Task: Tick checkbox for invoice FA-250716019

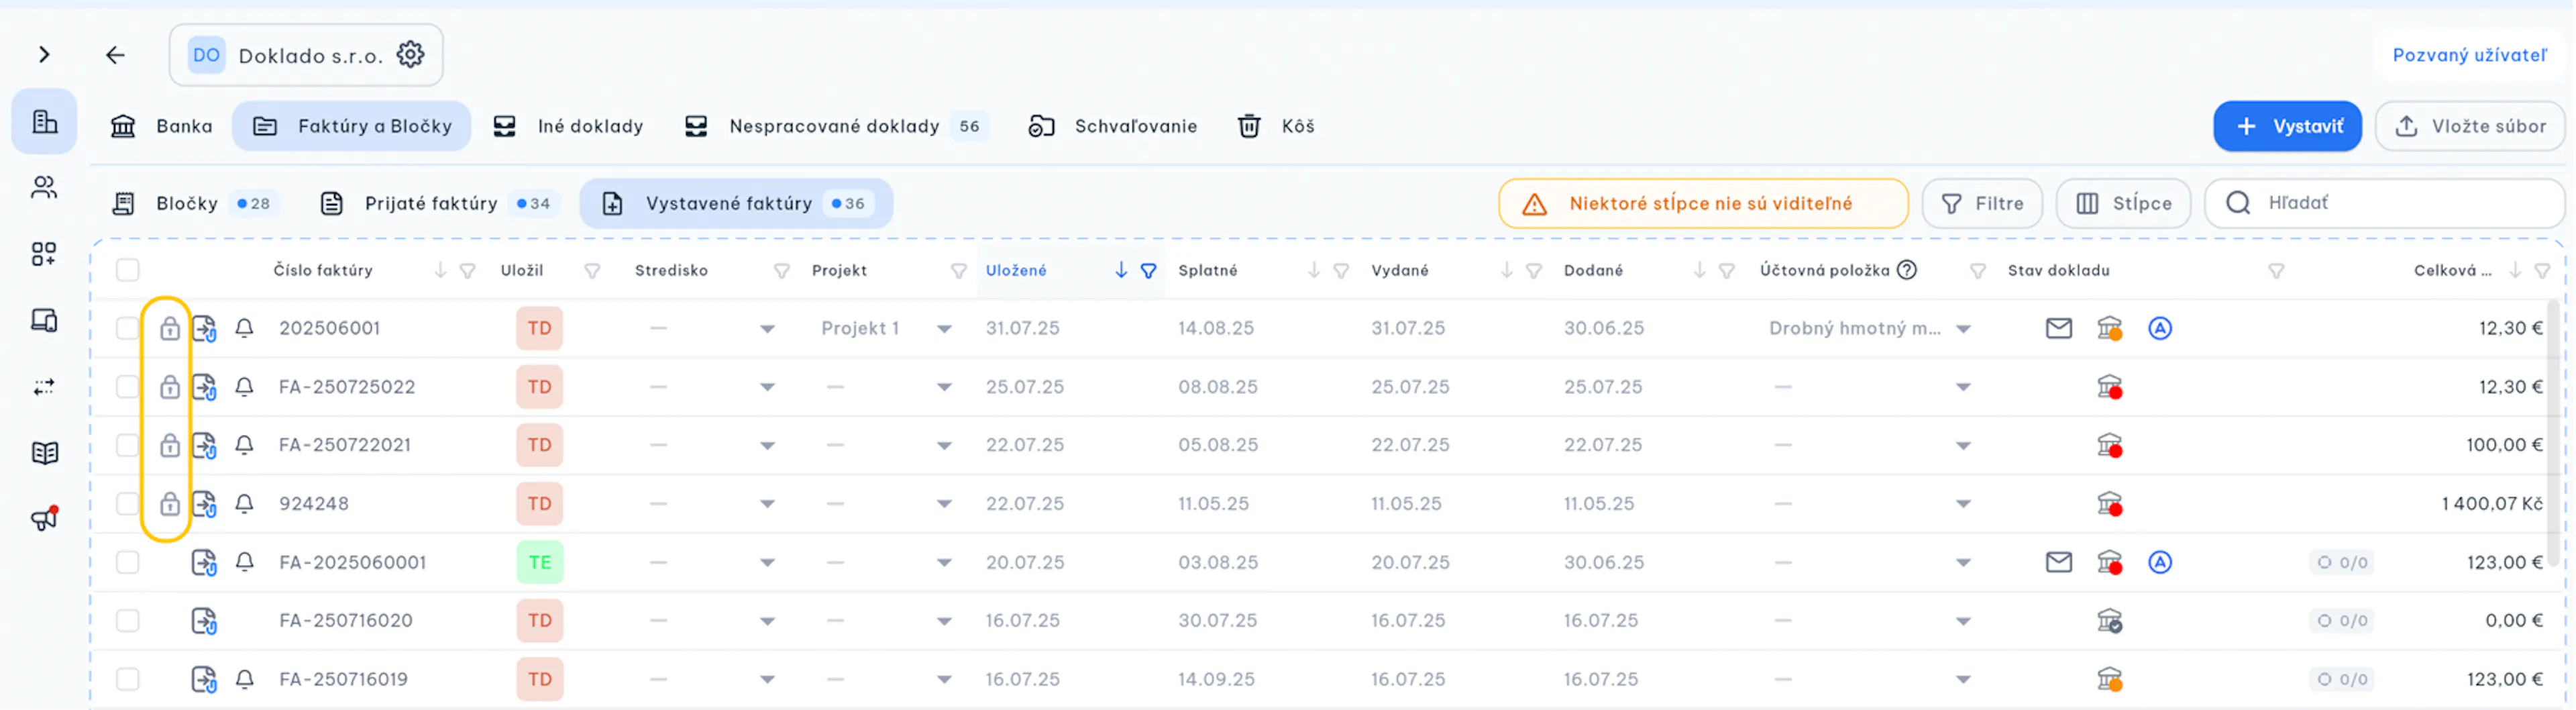Action: pyautogui.click(x=128, y=679)
